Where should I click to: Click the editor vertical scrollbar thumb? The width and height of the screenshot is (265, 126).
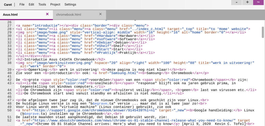tap(263, 32)
